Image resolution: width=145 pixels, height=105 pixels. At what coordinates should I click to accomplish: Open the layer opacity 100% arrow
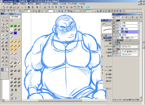click(x=122, y=17)
